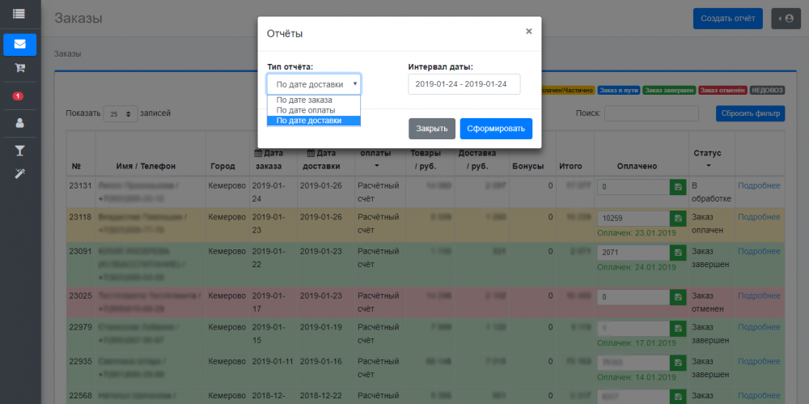
Task: Open the records-per-page selector showing 25
Action: tap(121, 113)
